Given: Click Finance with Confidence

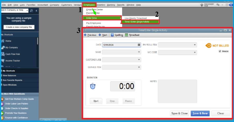Looking at the screenshot, I should point(16,118).
